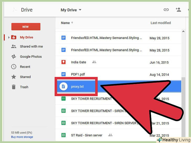Click sheets icon of SKY TOWER RECRUITMENT - SIREN S row
The height and width of the screenshot is (143, 191).
click(x=63, y=111)
